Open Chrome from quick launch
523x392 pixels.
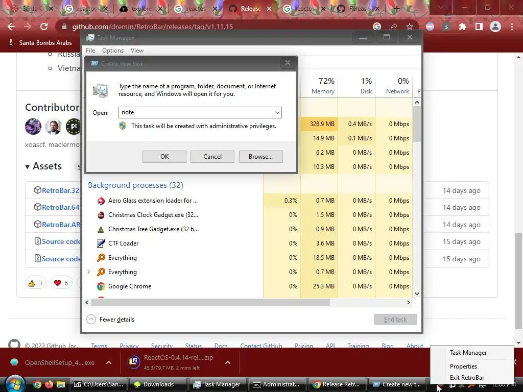pos(37,384)
